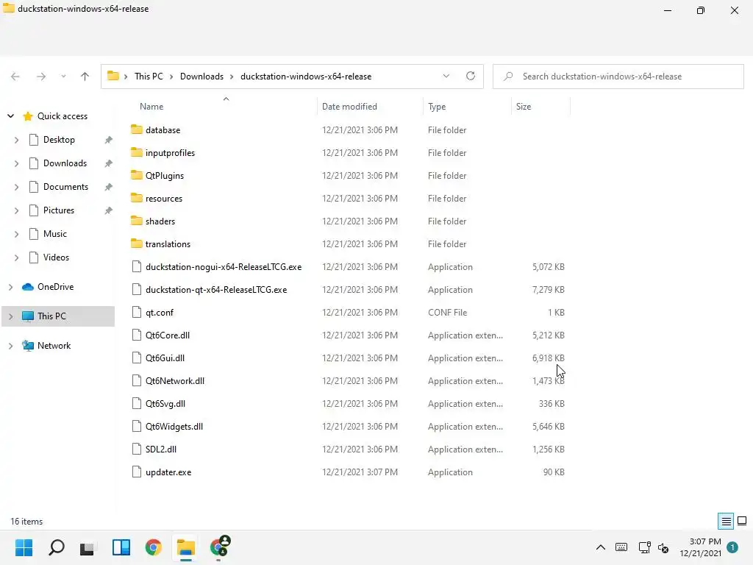Select the Qt6Core.dll file name
Image resolution: width=753 pixels, height=565 pixels.
tap(168, 335)
